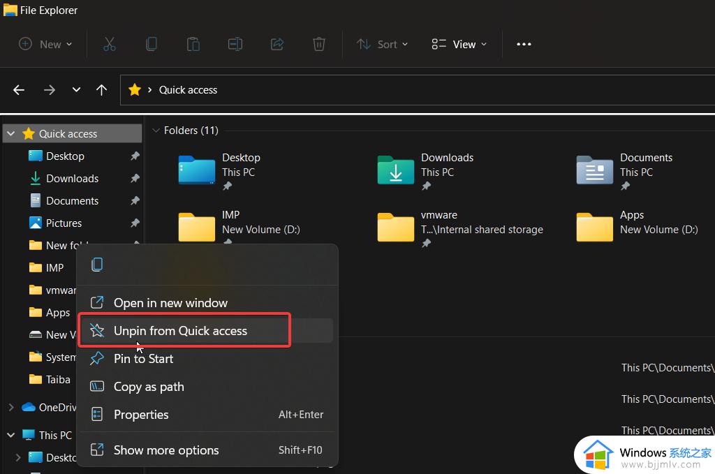Click the Cut scissors icon in toolbar
Image resolution: width=715 pixels, height=474 pixels.
click(x=110, y=44)
